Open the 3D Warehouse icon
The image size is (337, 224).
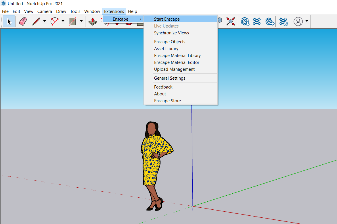point(245,21)
